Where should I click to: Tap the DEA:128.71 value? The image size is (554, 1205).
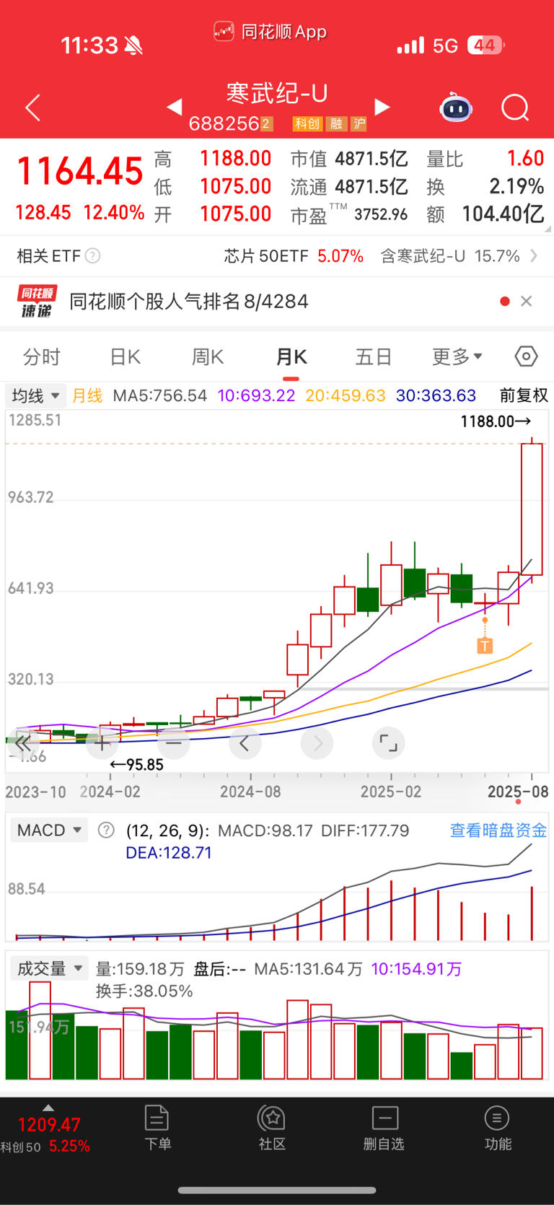click(169, 852)
